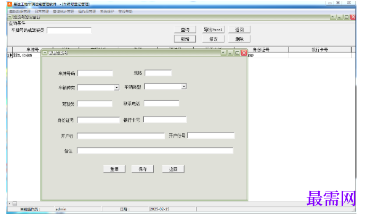Maximize the main application window

coord(338,3)
